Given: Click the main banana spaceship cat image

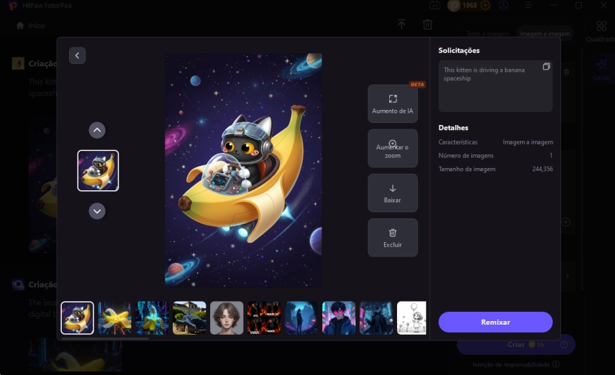Looking at the screenshot, I should click(x=243, y=170).
